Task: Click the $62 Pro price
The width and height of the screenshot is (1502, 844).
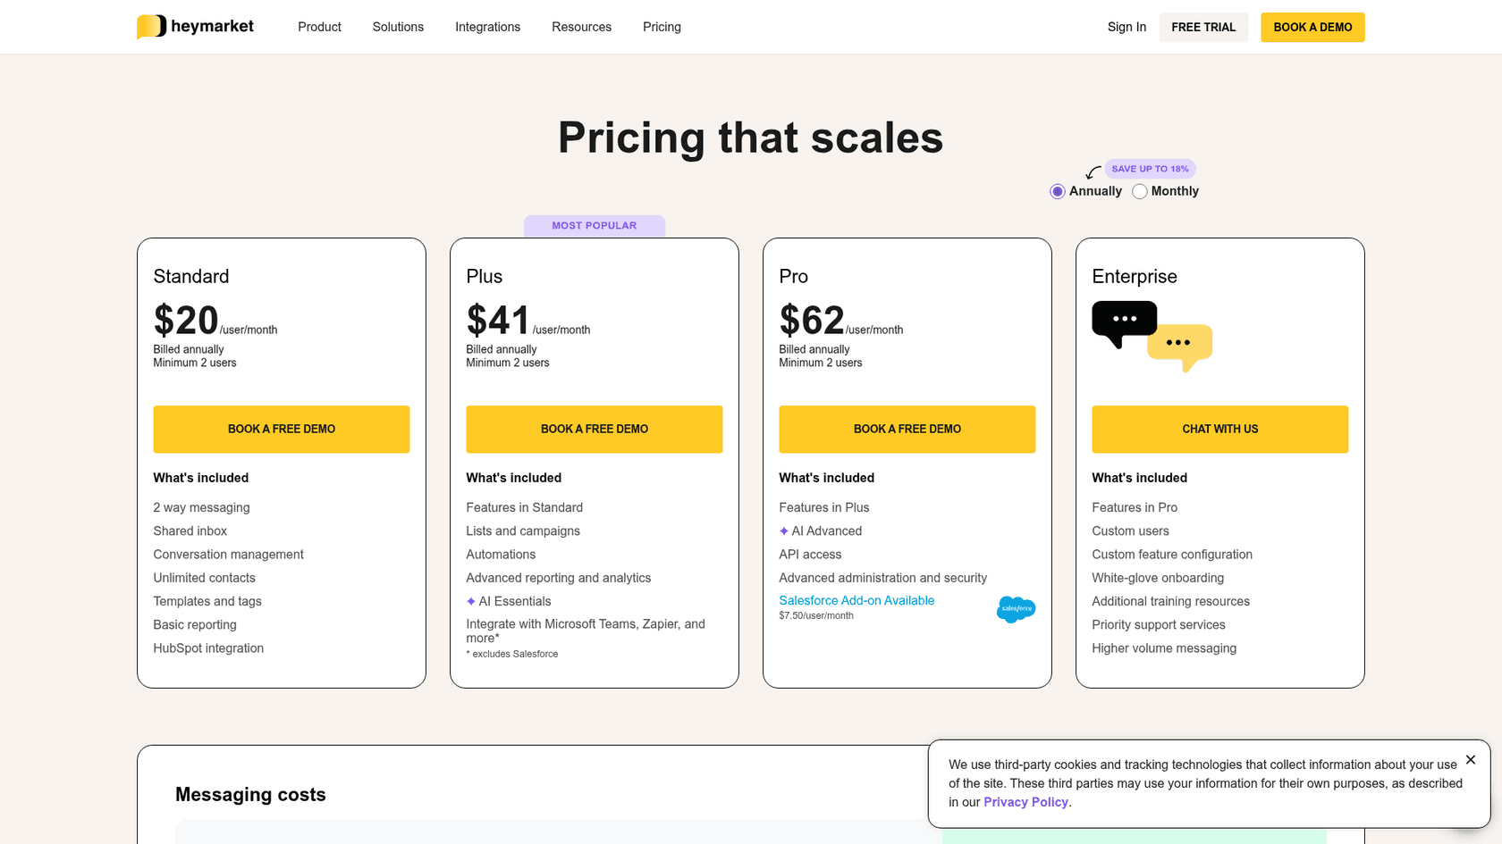Action: pyautogui.click(x=812, y=320)
